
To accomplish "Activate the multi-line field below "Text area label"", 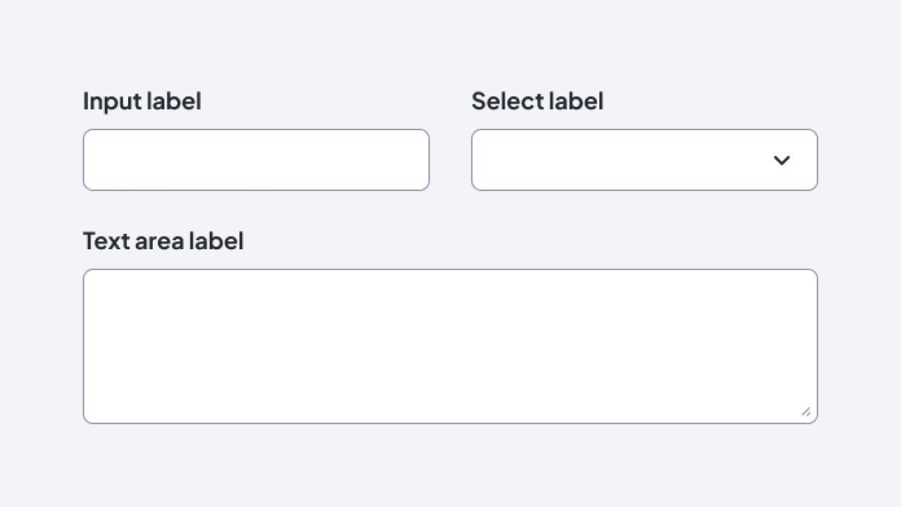I will (x=450, y=346).
